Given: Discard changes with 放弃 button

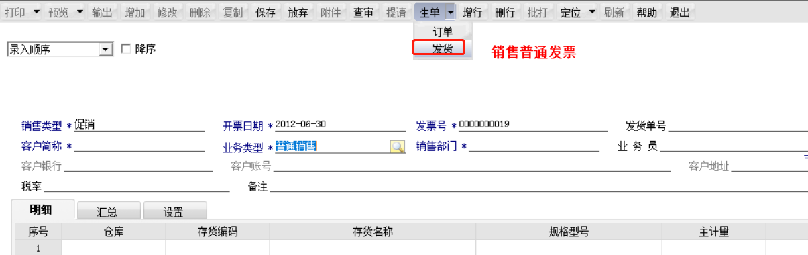Looking at the screenshot, I should click(x=298, y=13).
